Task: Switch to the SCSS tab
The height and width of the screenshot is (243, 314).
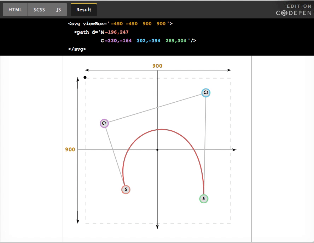Action: pyautogui.click(x=39, y=10)
